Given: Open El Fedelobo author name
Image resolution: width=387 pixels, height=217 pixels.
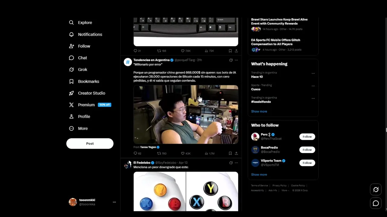Looking at the screenshot, I should tap(142, 163).
